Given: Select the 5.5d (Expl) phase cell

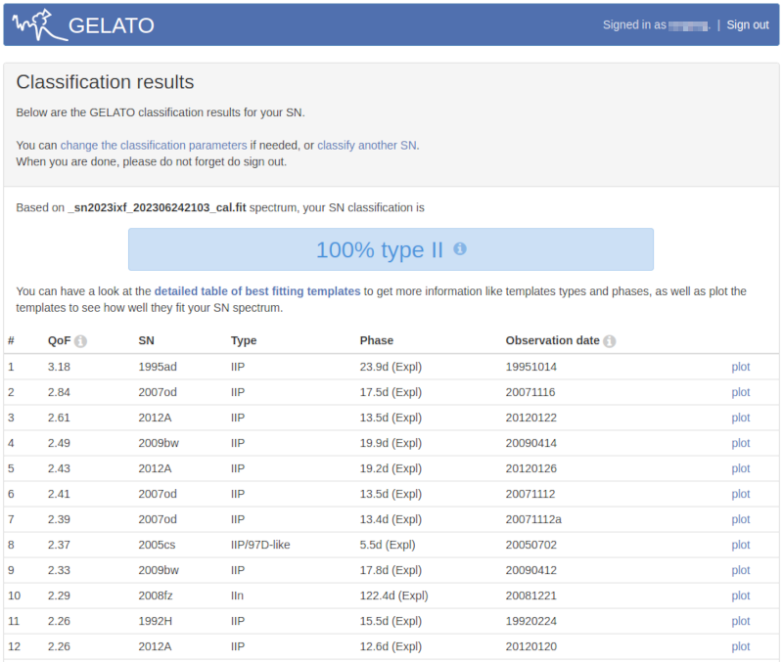Looking at the screenshot, I should (x=388, y=545).
